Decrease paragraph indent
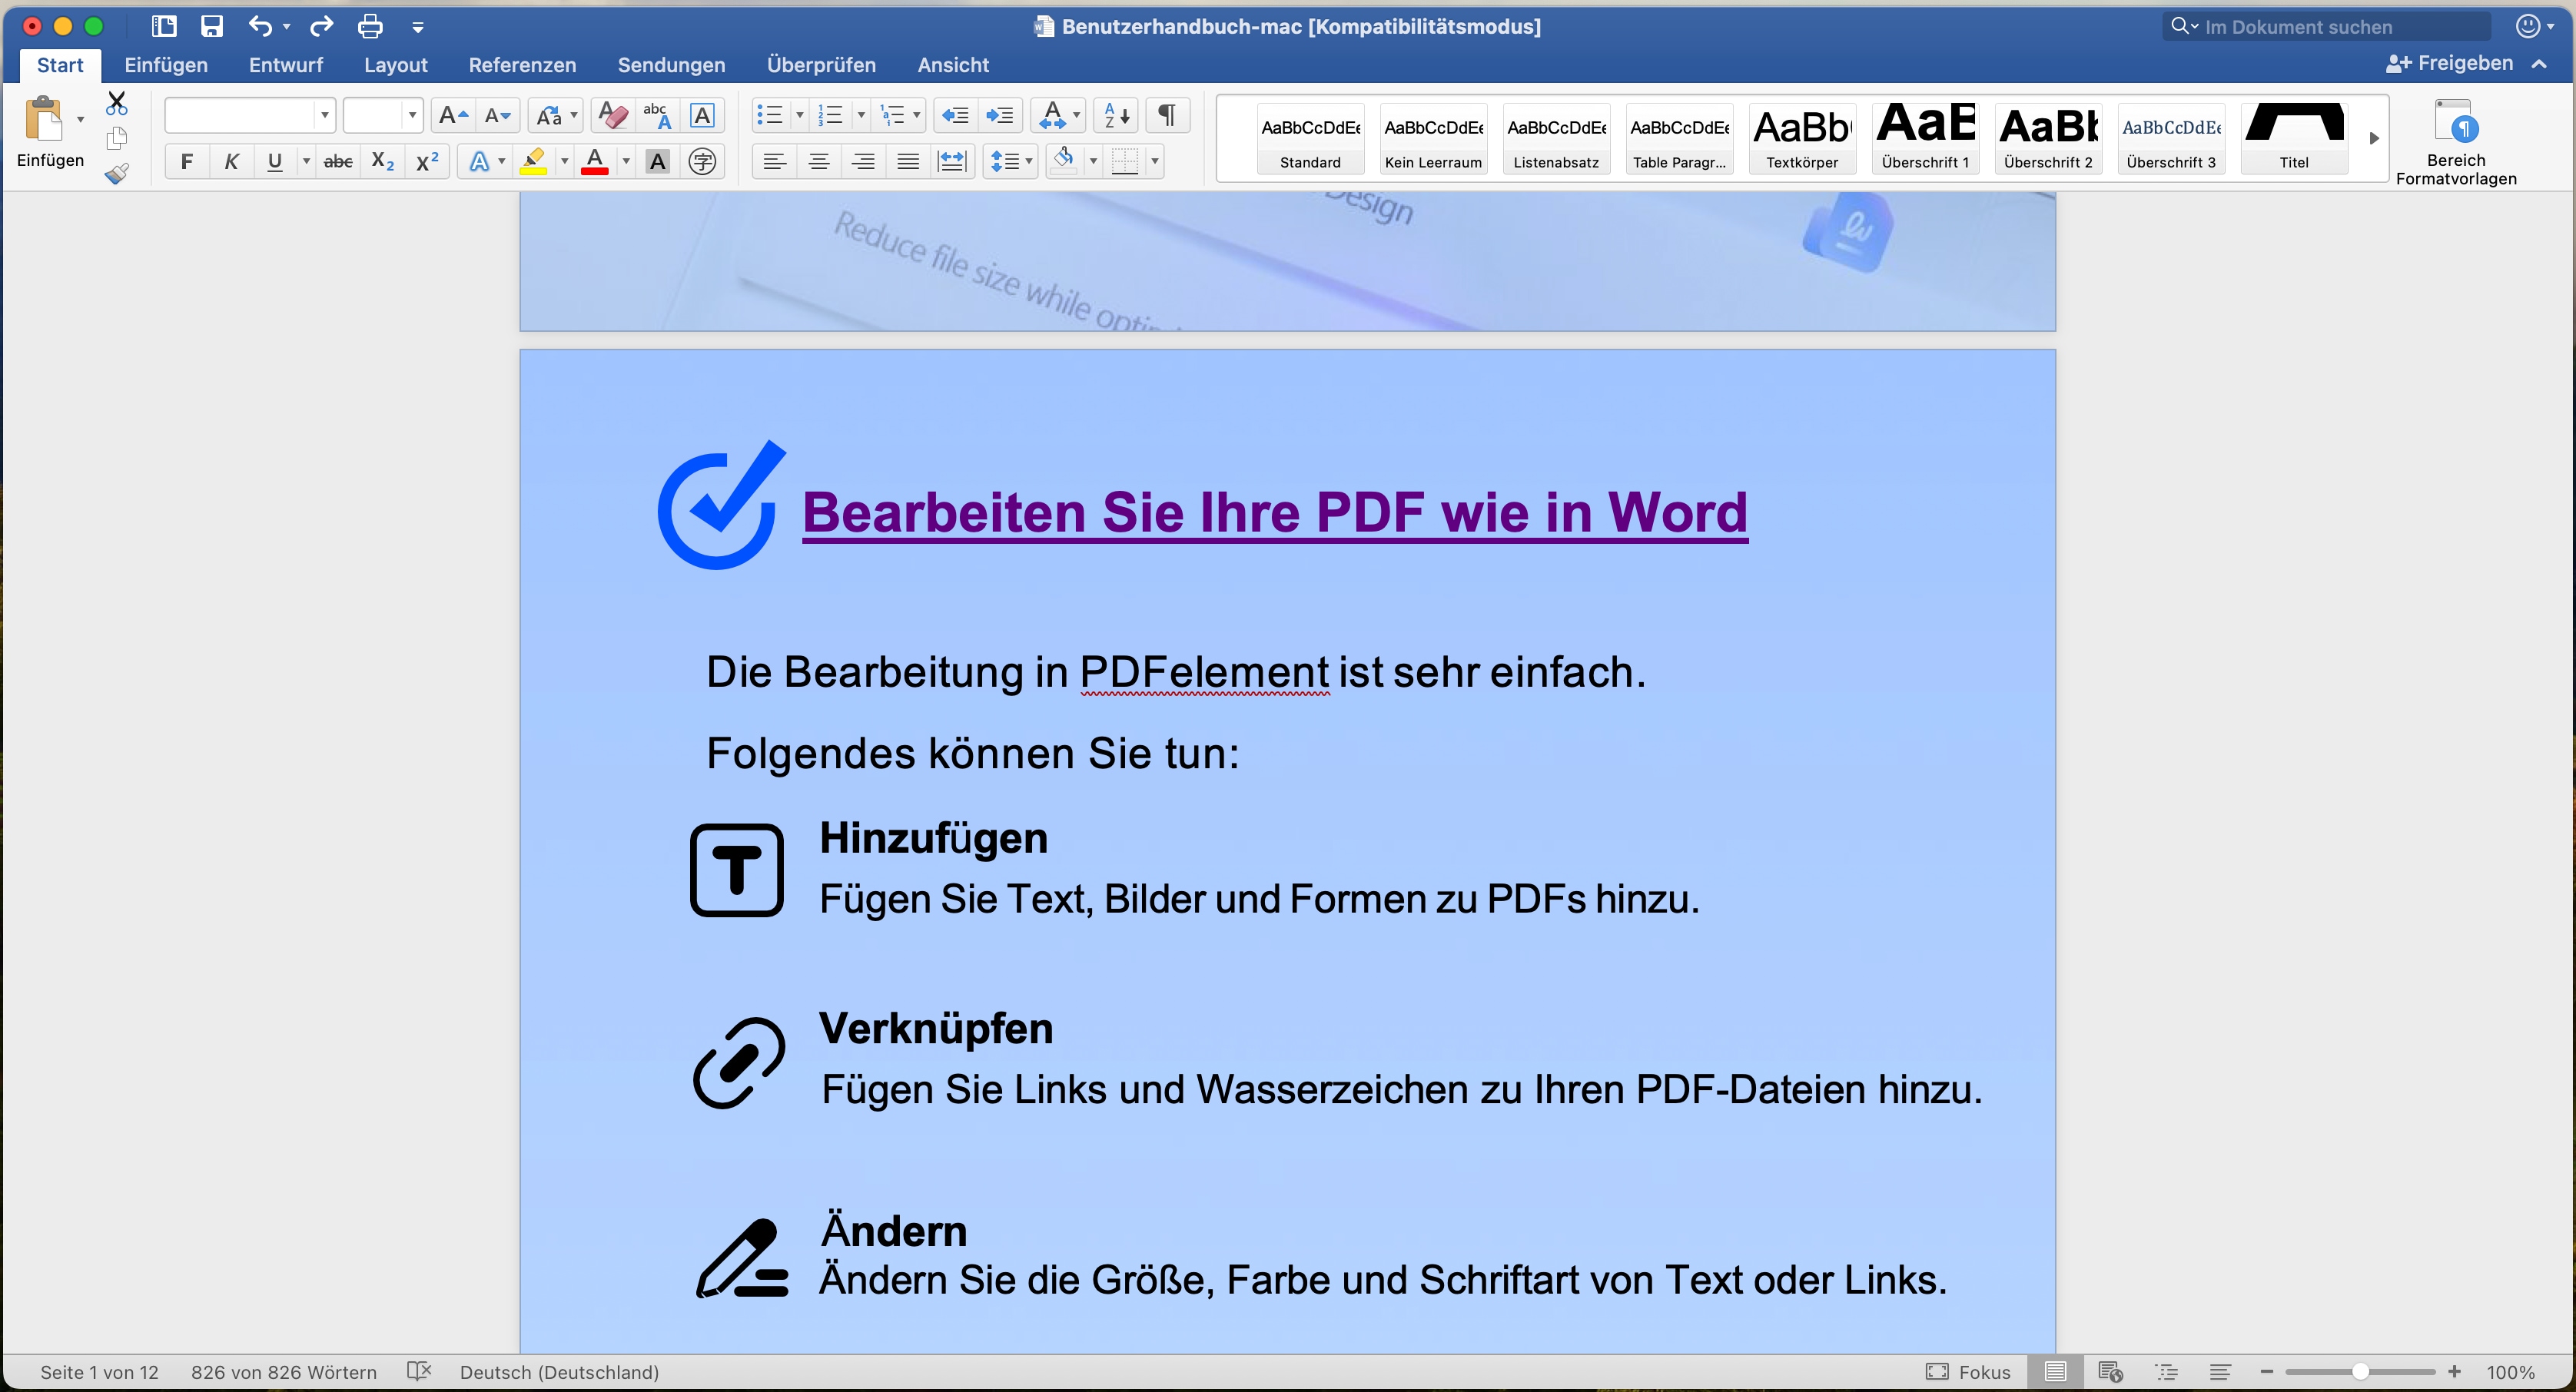 [956, 116]
